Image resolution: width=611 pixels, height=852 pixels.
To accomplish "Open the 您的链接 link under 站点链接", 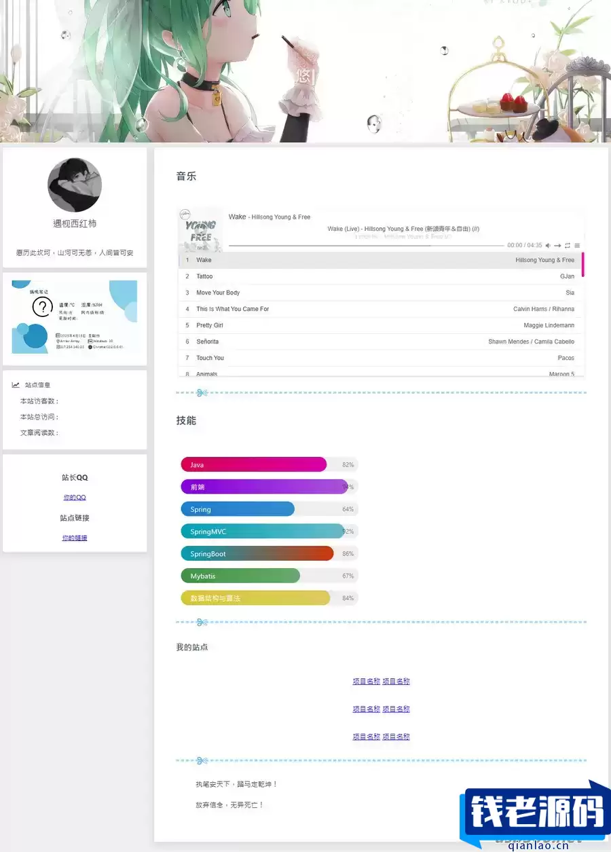I will [x=75, y=538].
